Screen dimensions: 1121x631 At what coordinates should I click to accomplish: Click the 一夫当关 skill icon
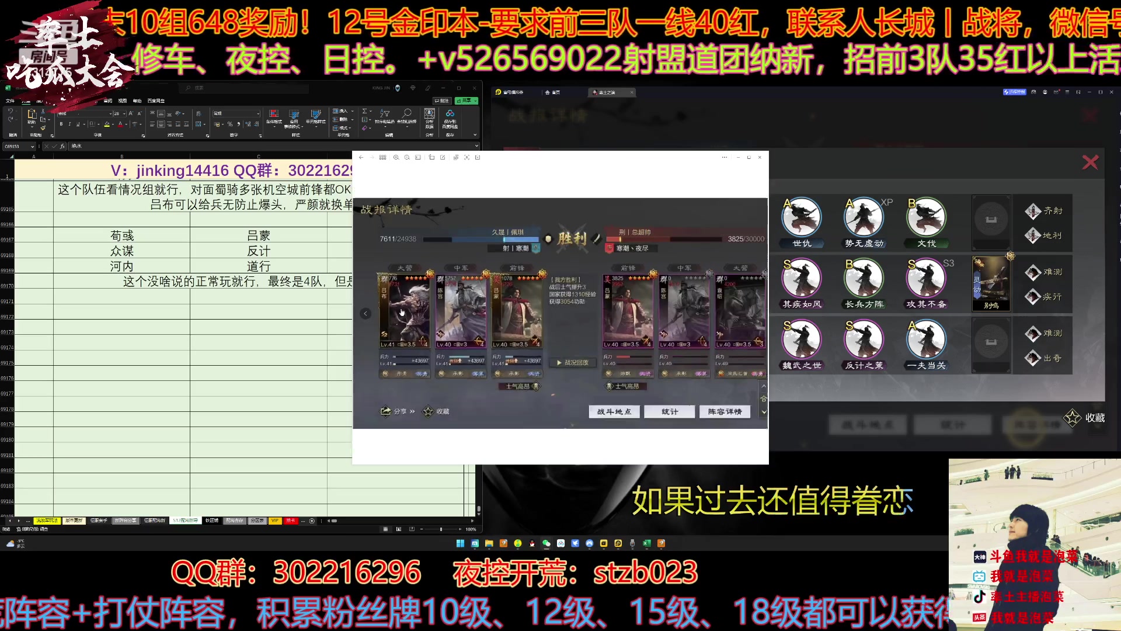pyautogui.click(x=926, y=339)
